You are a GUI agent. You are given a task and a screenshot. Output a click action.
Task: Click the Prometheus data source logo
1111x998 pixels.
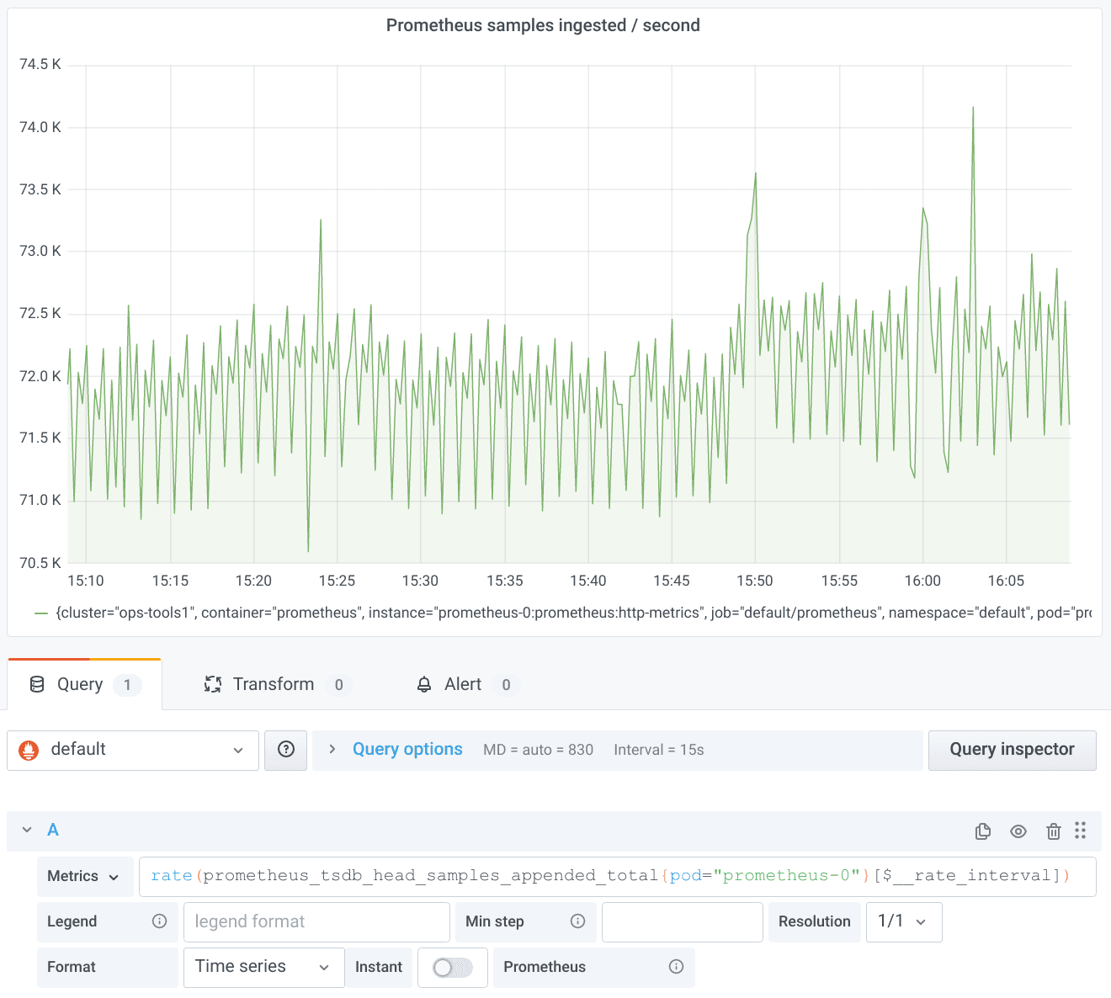click(x=29, y=751)
